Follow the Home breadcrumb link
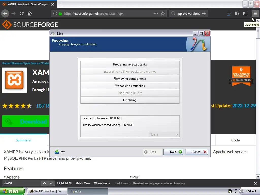The height and width of the screenshot is (195, 260). 6,63
